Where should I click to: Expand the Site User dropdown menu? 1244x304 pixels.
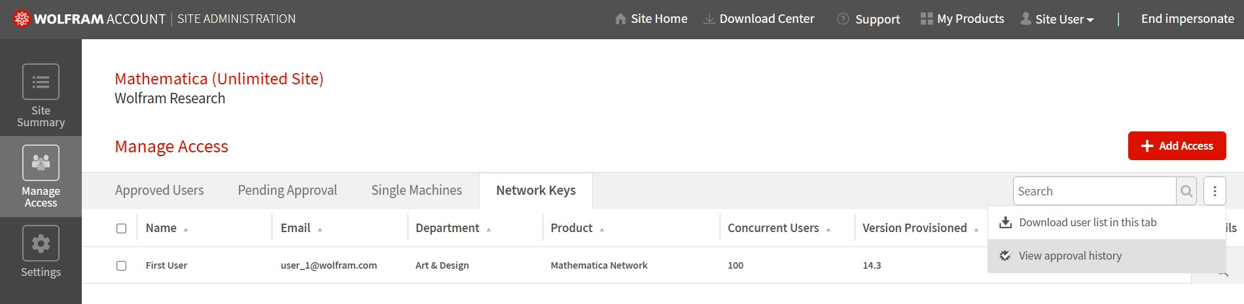[x=1057, y=19]
